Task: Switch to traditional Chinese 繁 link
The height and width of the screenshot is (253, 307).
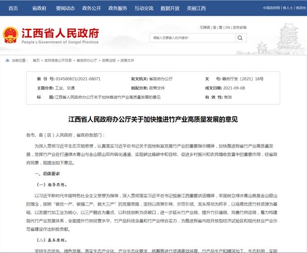Action: [221, 27]
